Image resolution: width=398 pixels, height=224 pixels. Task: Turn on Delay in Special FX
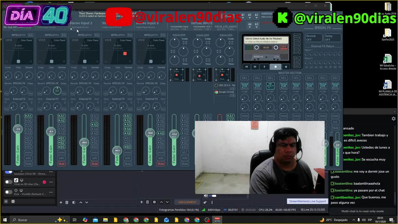332,38
